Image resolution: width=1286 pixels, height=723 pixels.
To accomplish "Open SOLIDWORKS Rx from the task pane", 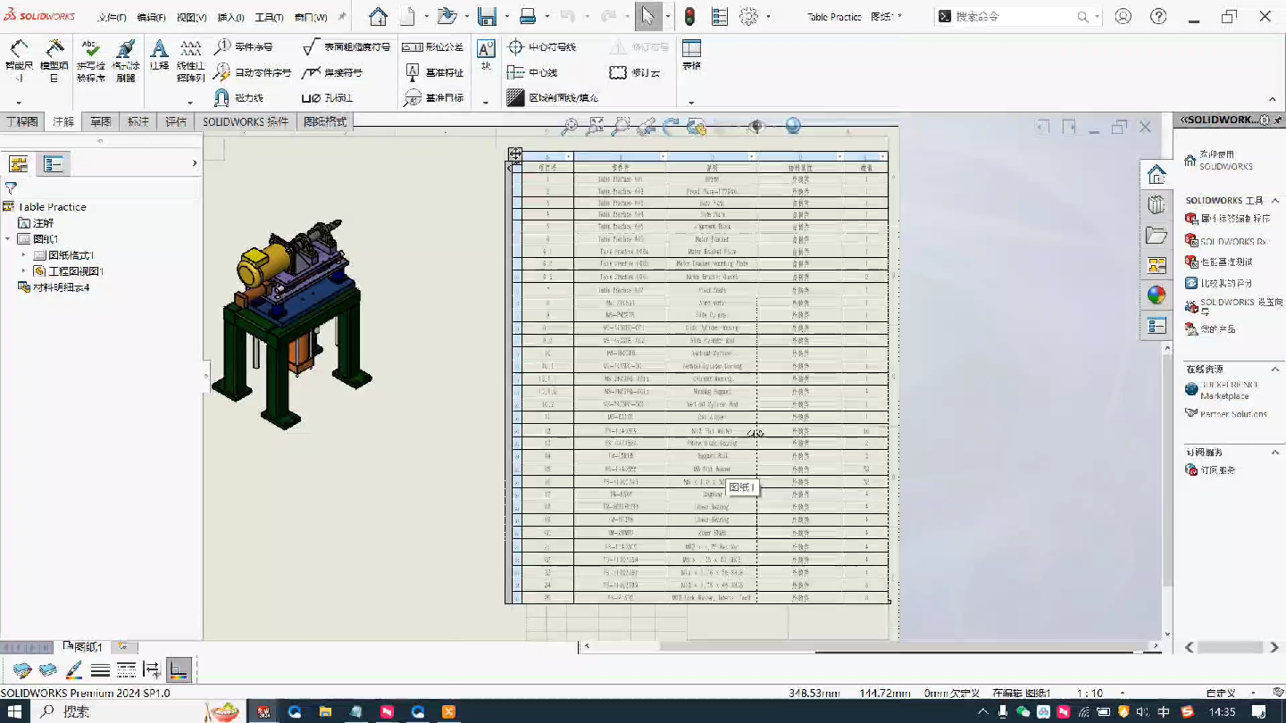I will click(x=1239, y=241).
